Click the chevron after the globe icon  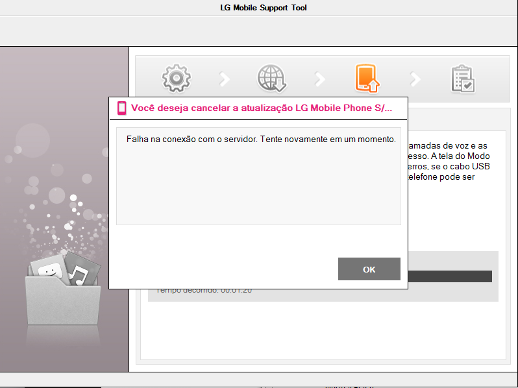(x=320, y=79)
